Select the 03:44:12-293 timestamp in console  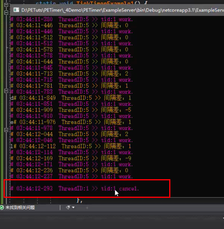[x=34, y=189]
